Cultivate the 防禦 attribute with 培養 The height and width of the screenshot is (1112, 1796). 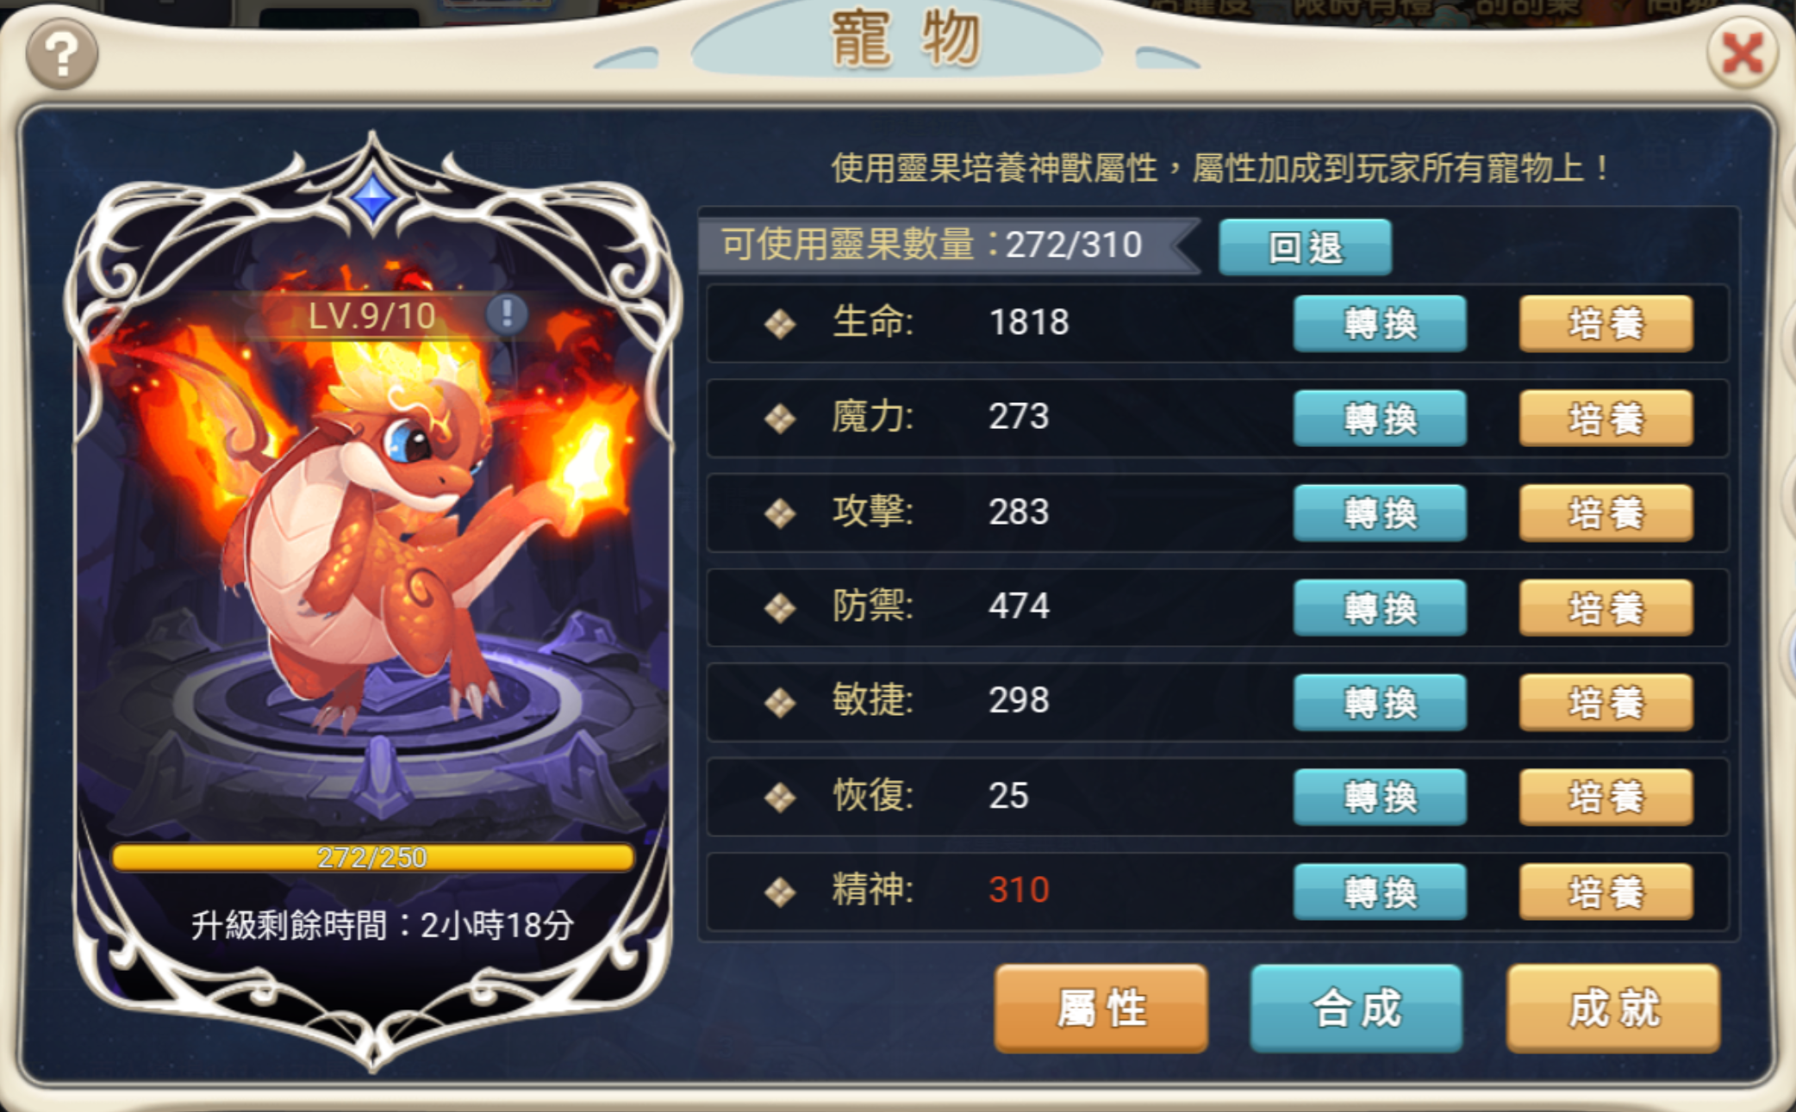tap(1606, 608)
